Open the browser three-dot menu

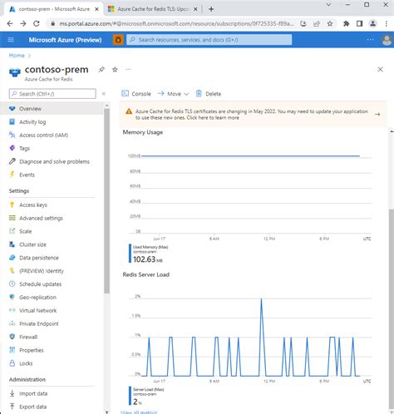(387, 24)
